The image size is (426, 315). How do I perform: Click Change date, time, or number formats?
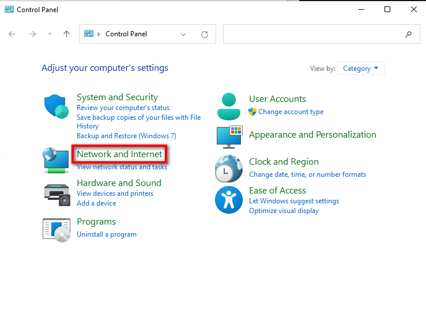coord(307,174)
